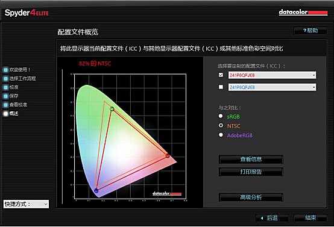Screen dimensions: 334x227
Task: Select the sRGB comparison radio button
Action: pos(221,116)
